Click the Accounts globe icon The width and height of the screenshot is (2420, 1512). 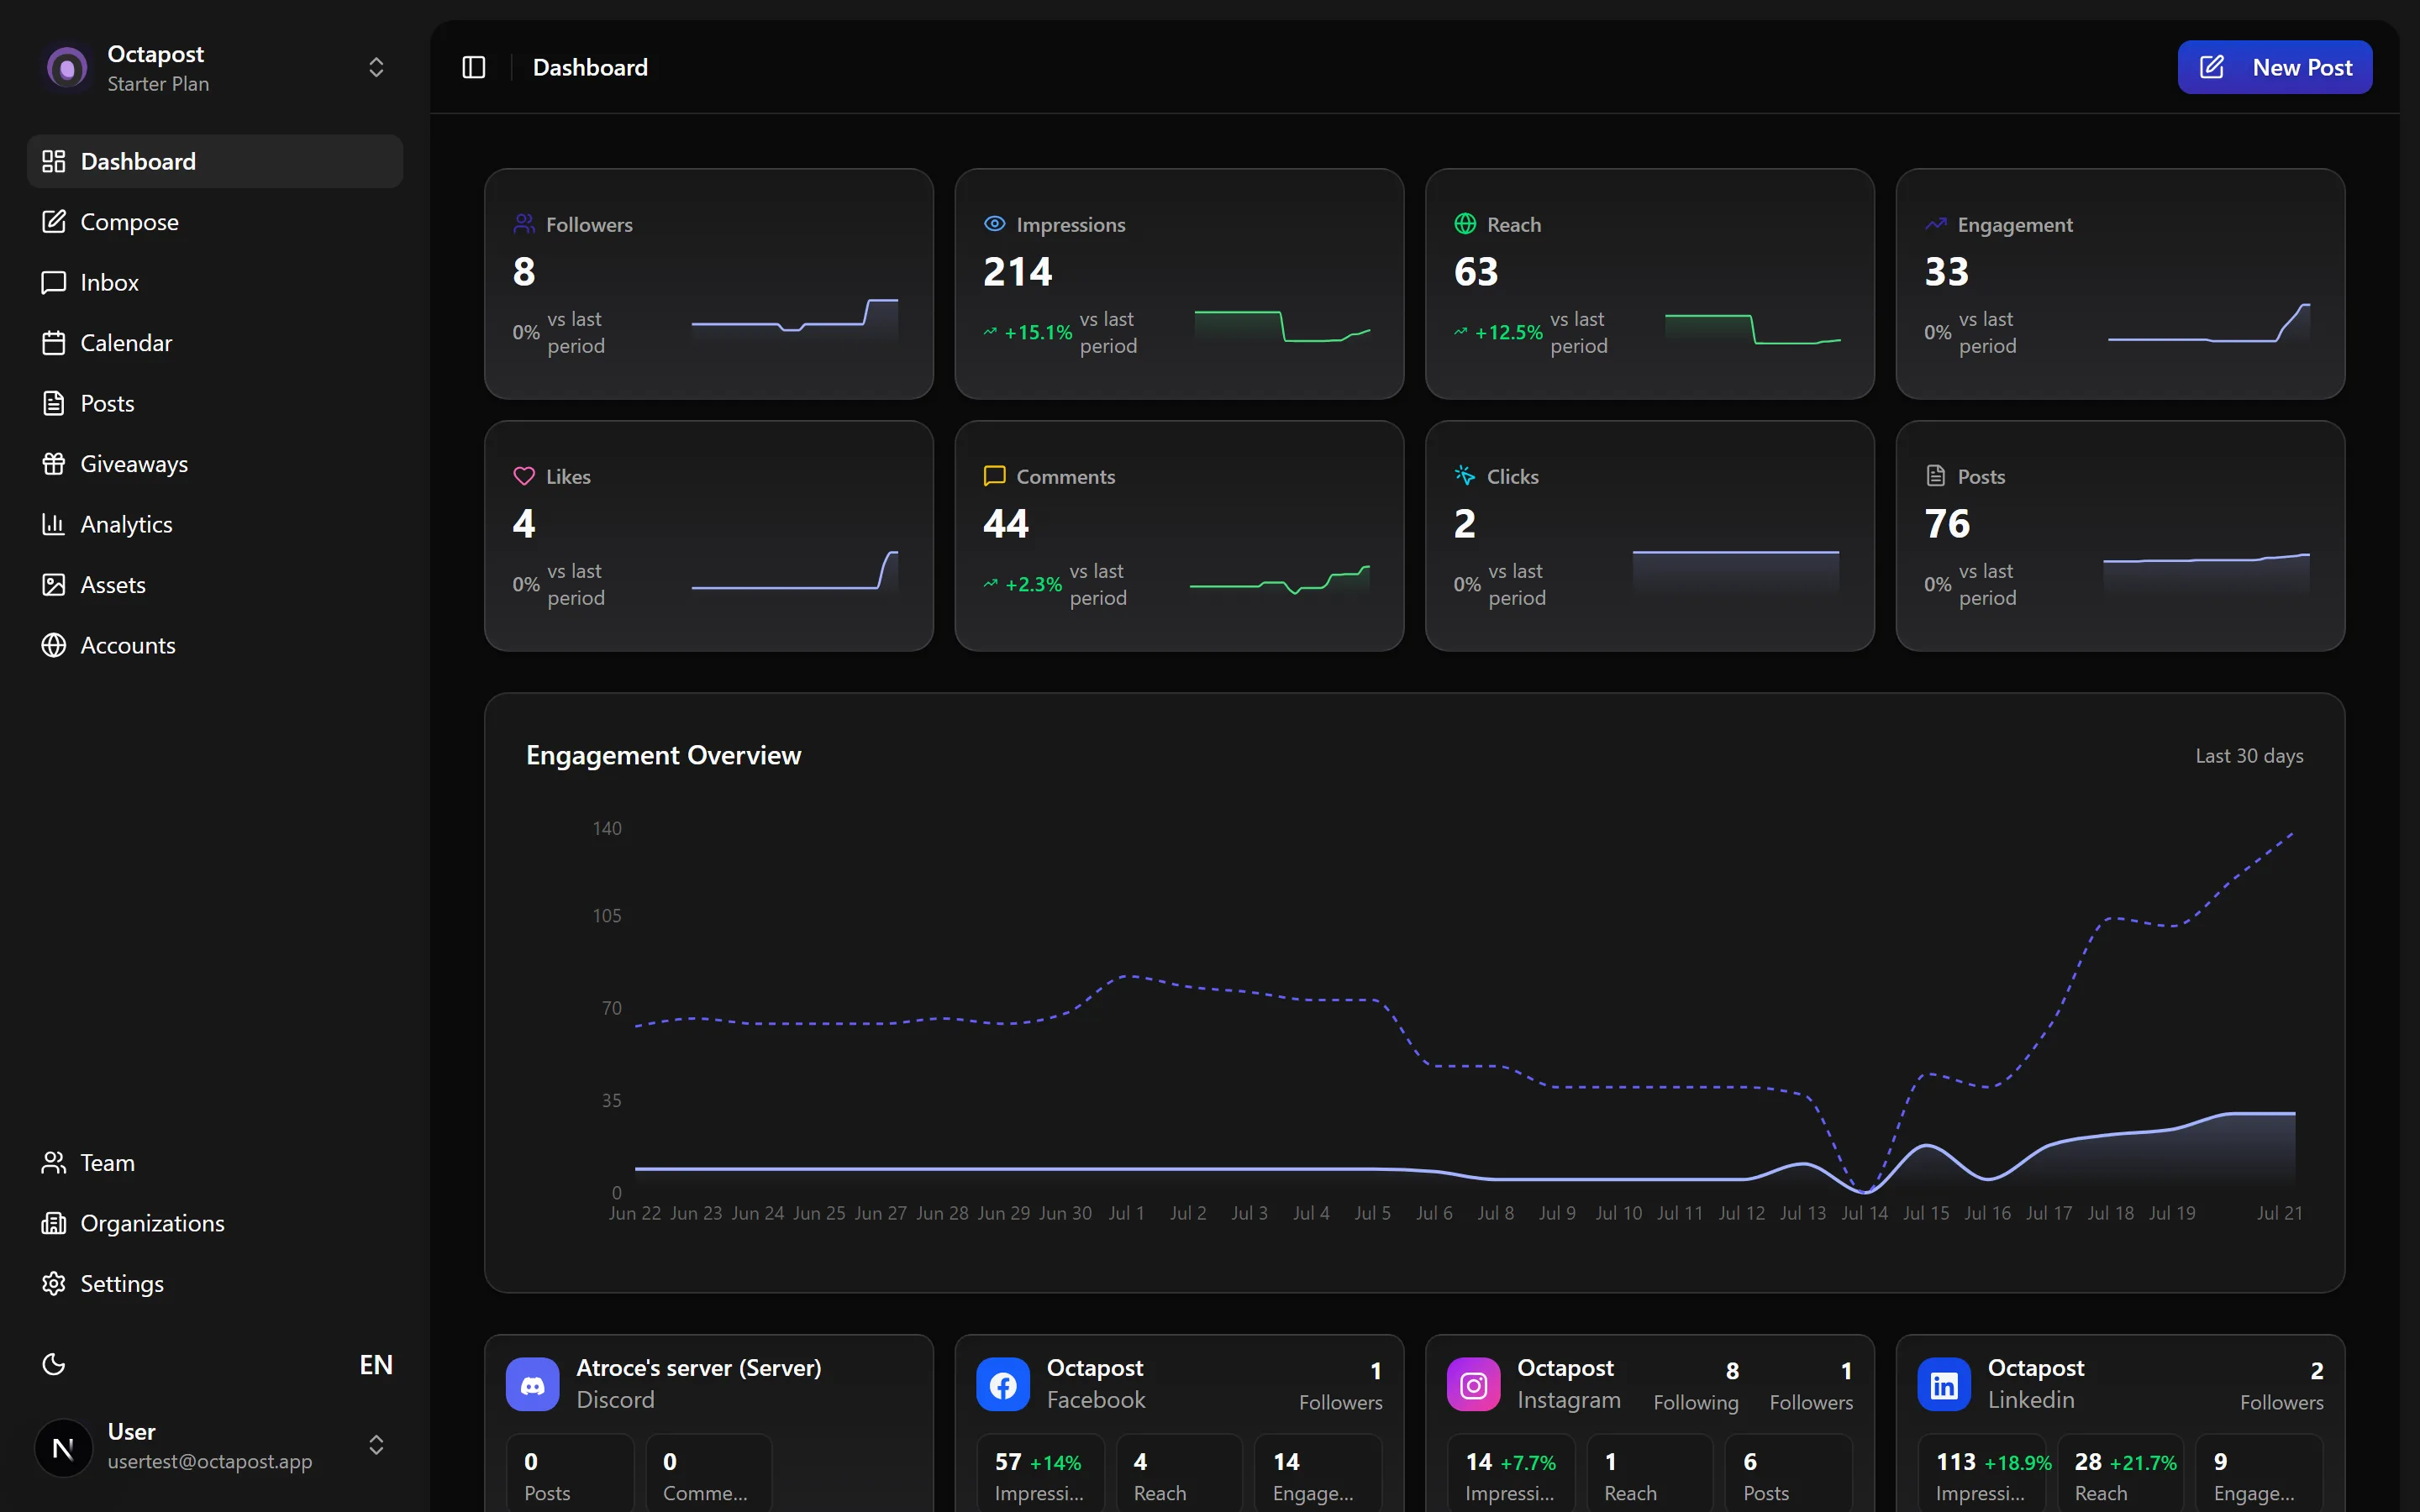click(x=54, y=645)
